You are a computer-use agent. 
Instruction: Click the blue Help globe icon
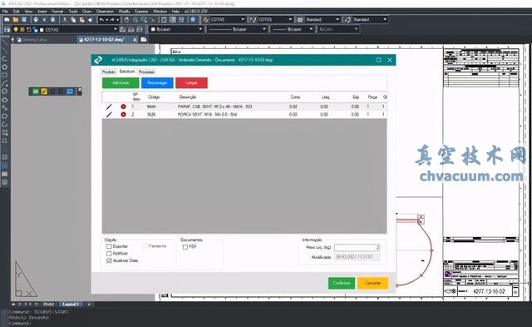click(193, 20)
